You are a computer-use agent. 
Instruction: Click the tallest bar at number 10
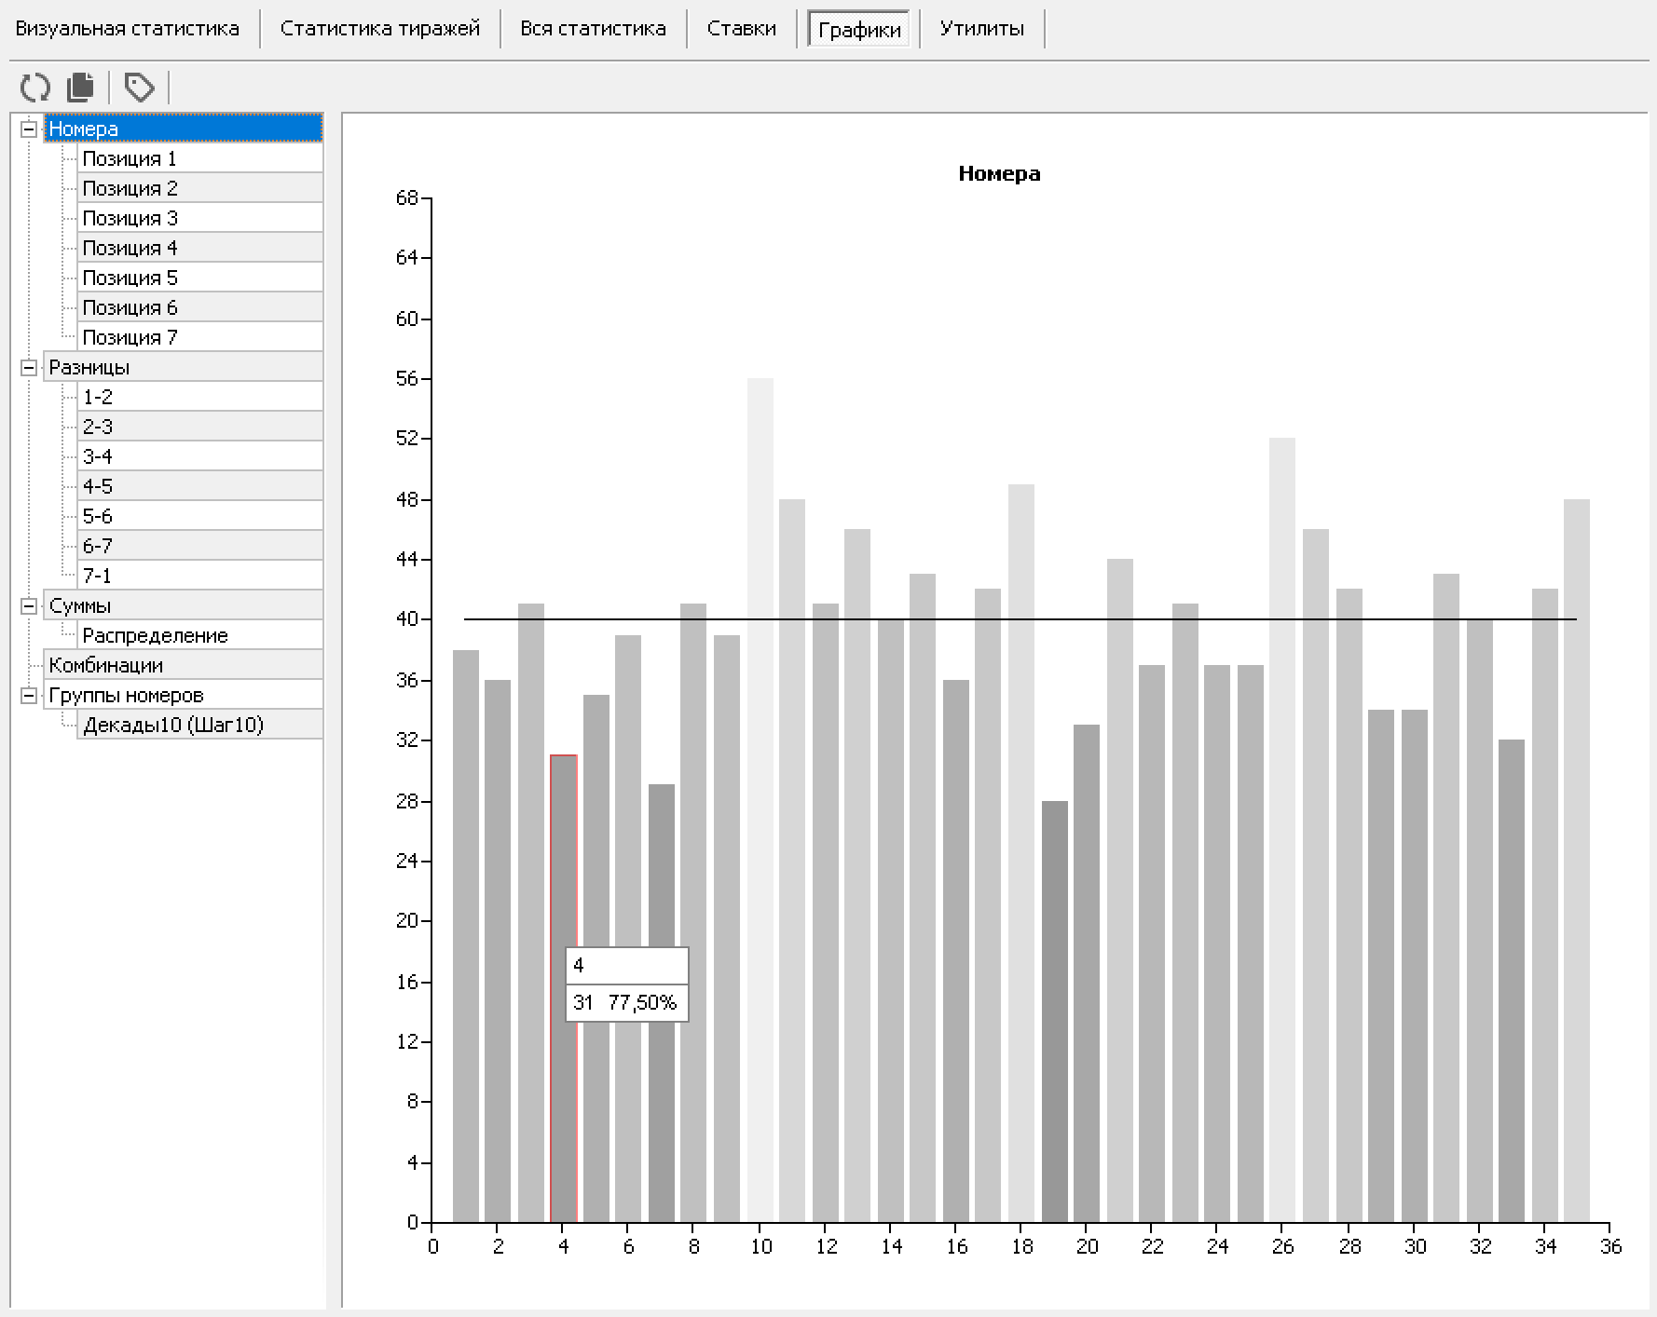coord(760,800)
